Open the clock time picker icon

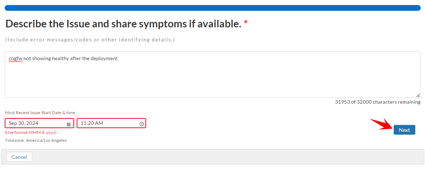(x=141, y=124)
